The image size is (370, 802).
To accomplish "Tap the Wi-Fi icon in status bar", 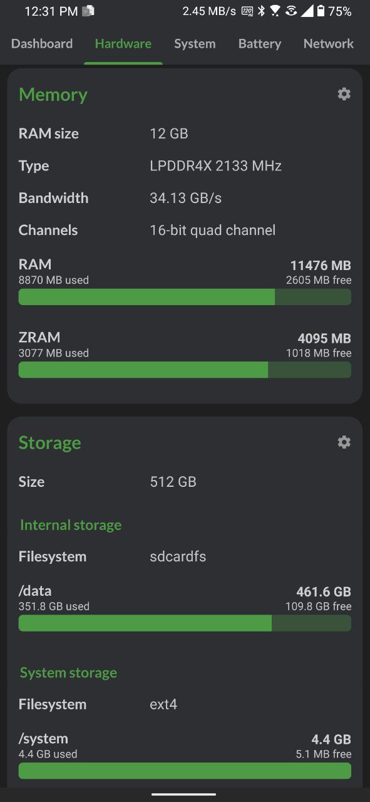I will (x=275, y=11).
